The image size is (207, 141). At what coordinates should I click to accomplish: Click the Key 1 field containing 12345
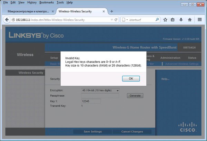(x=91, y=101)
